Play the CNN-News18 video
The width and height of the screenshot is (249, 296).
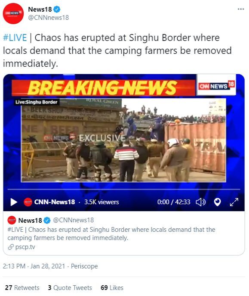[14, 202]
